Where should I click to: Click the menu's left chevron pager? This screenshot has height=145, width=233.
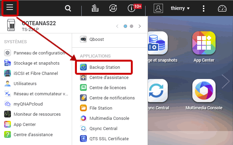click(117, 26)
